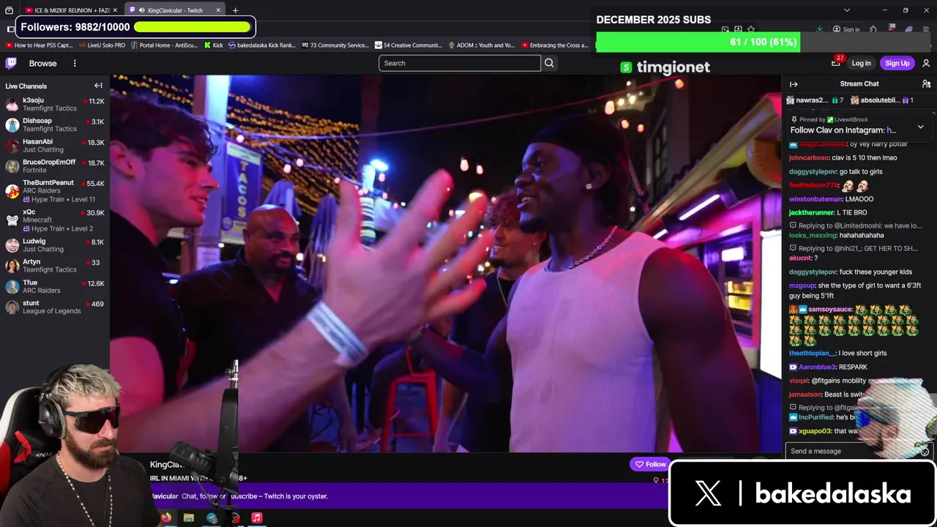Open Artyn Teamfight Tactics channel

(55, 265)
